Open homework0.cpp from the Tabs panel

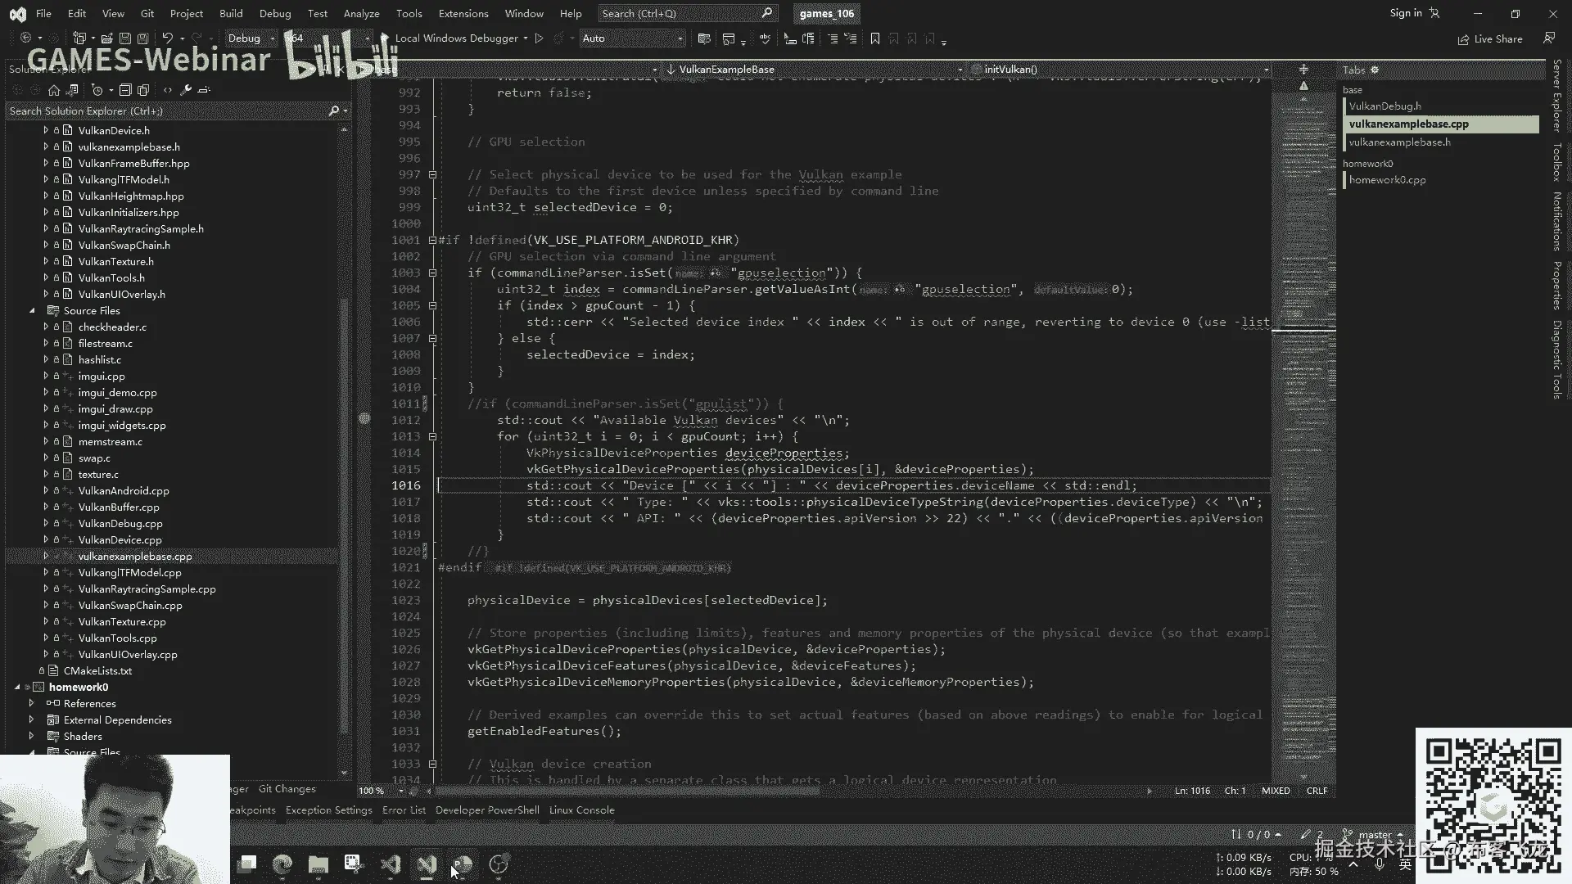(x=1387, y=180)
